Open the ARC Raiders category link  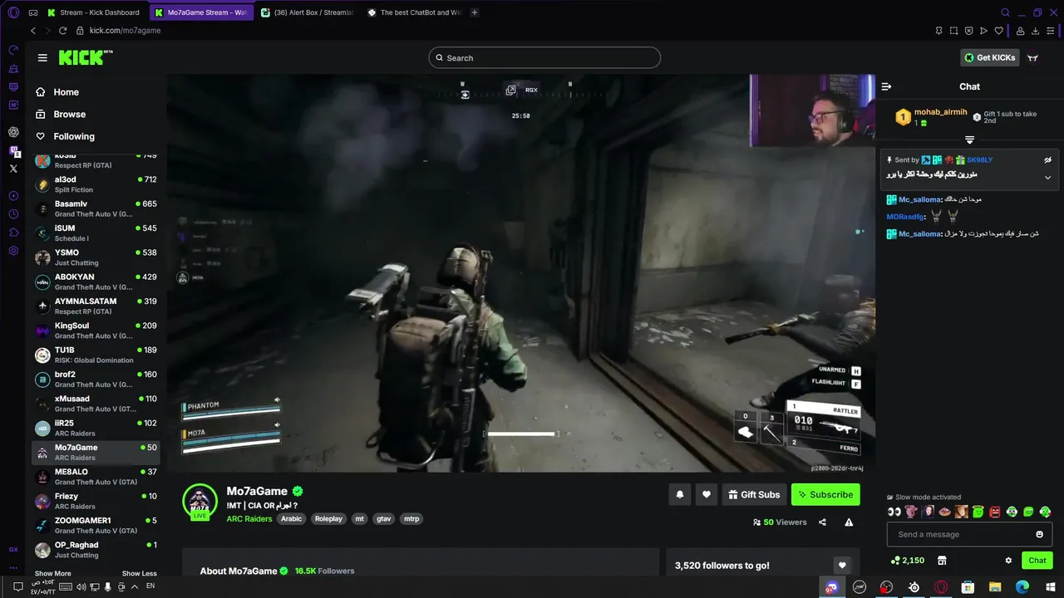point(249,519)
